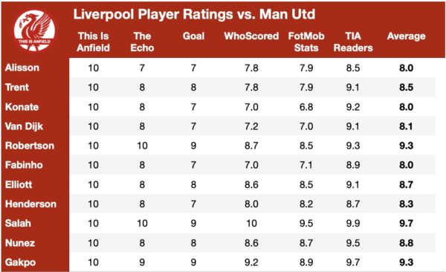Select Salah's WhoScored rating of 10
Screen dimensions: 446x272
coord(251,224)
